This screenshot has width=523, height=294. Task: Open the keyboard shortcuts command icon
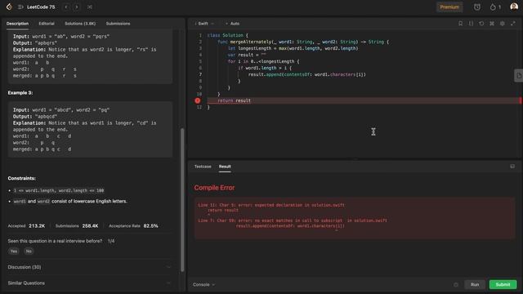492,24
